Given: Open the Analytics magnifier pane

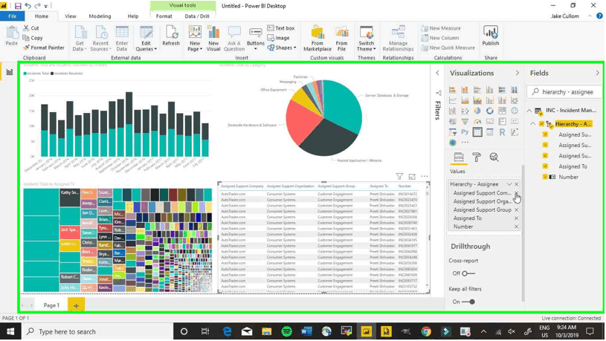Looking at the screenshot, I should (x=494, y=157).
